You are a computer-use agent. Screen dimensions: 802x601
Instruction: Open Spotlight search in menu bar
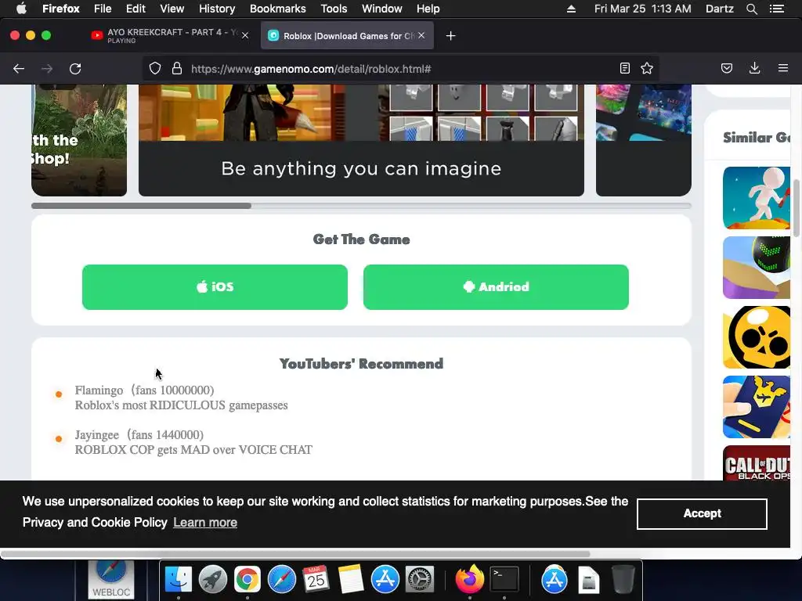(x=752, y=9)
